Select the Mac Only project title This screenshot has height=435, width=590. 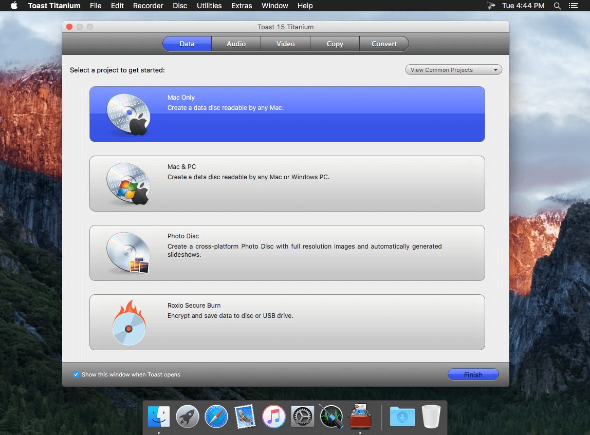point(181,98)
